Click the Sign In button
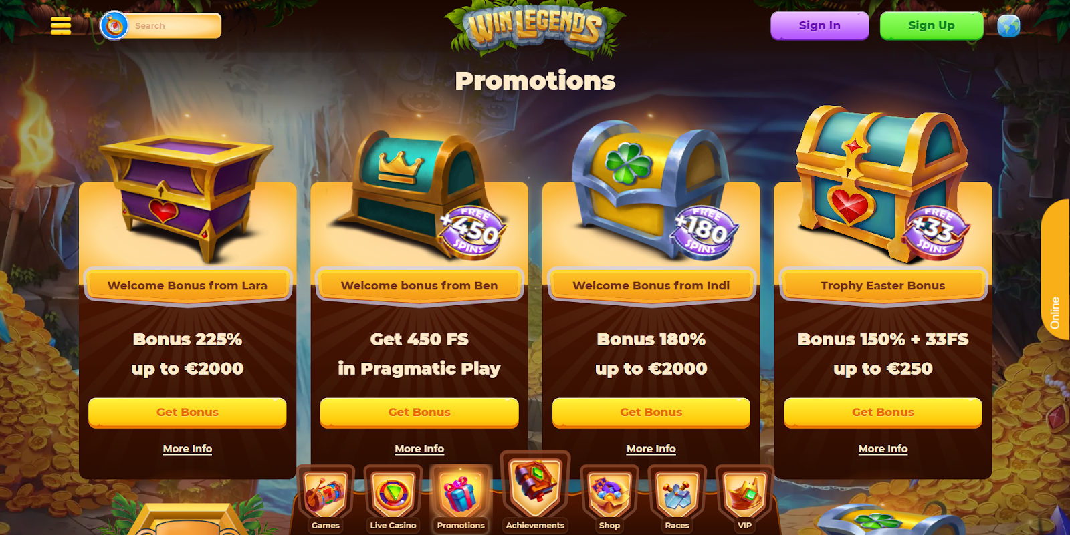The width and height of the screenshot is (1070, 535). point(819,25)
